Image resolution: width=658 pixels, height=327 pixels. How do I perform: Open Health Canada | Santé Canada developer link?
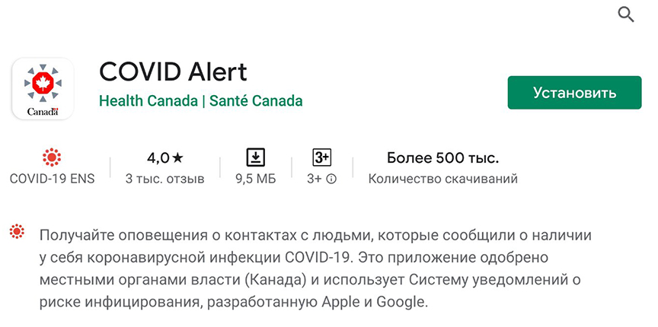201,100
